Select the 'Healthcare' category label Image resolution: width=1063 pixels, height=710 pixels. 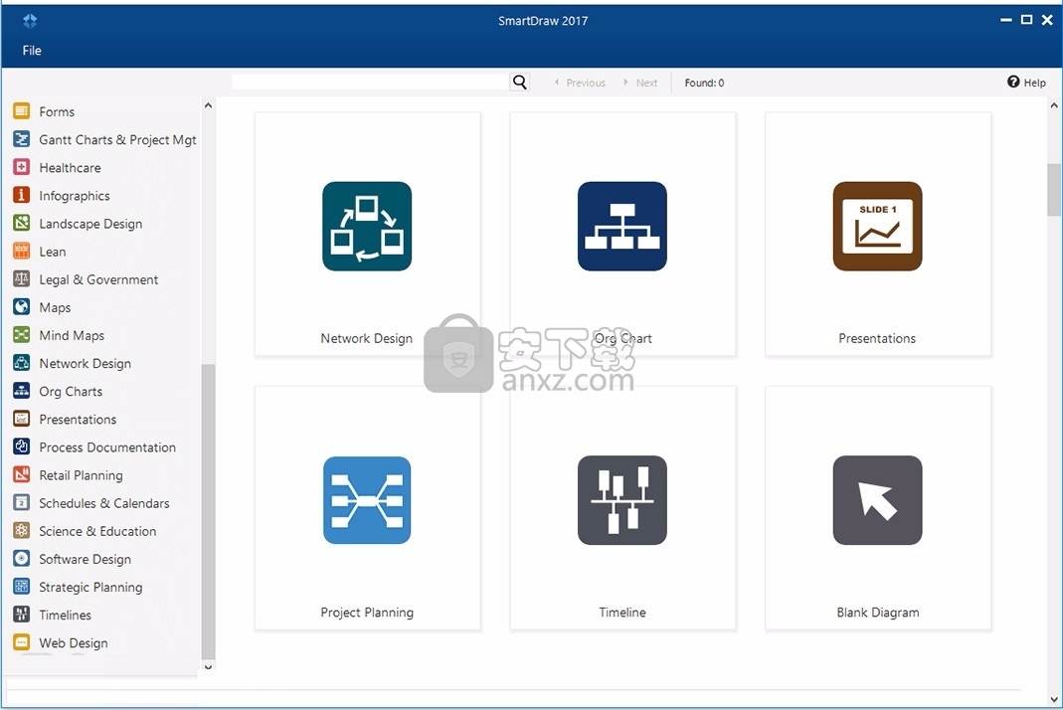coord(70,167)
